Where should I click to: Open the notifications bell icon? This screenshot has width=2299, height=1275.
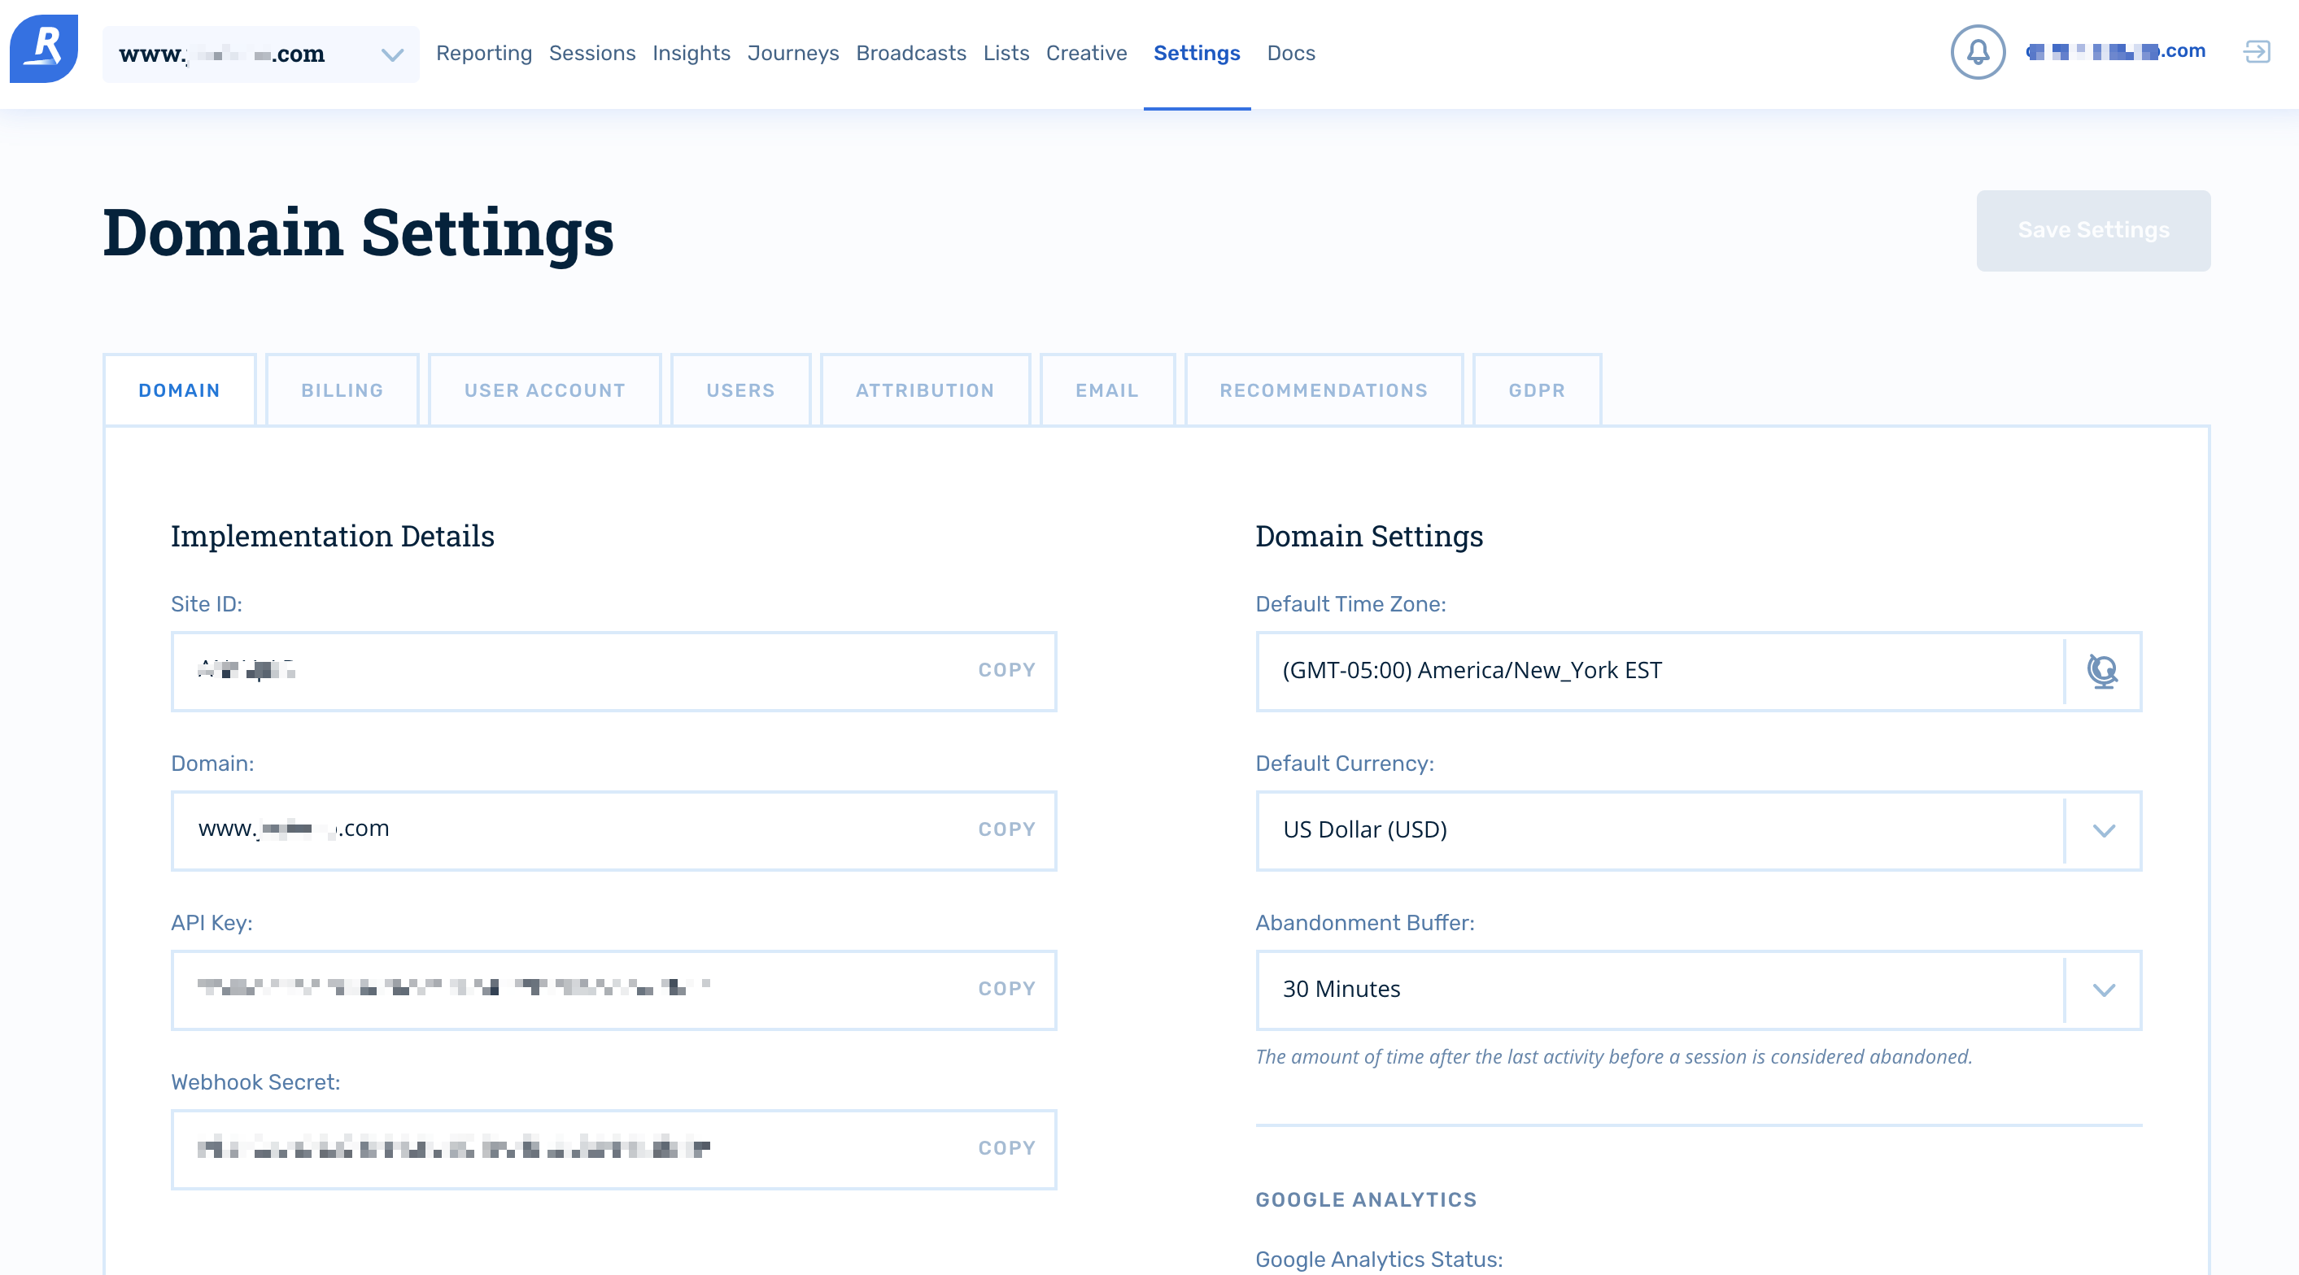coord(1978,53)
